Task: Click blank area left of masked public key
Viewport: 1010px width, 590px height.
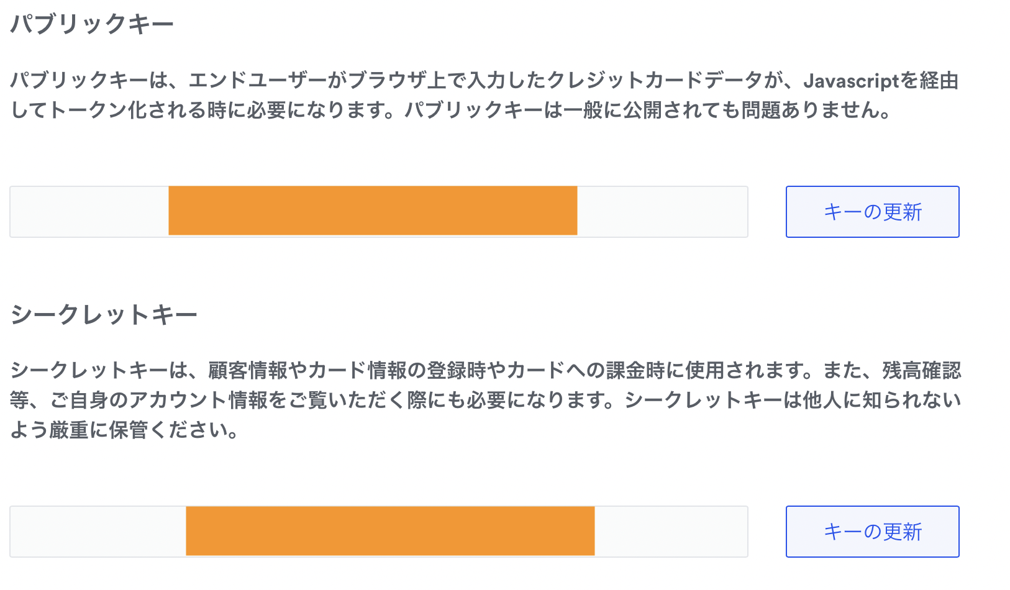Action: pos(89,212)
